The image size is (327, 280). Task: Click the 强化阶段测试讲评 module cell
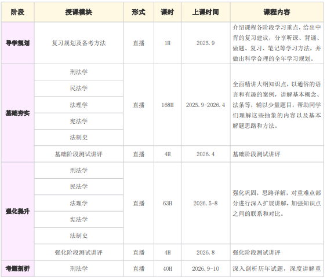(x=79, y=253)
